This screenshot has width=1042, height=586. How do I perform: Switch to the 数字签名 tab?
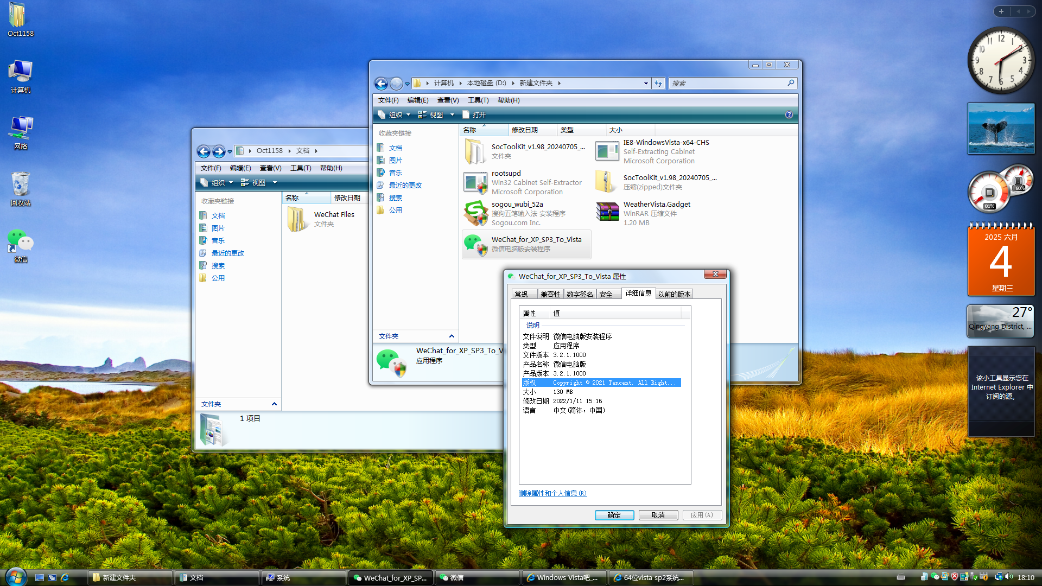pos(580,294)
